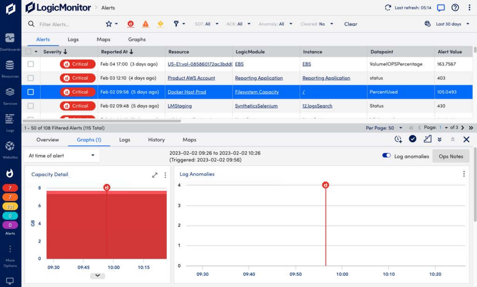Acknowledge alert with the checkmark icon
Viewport: 477px width, 287px height.
(x=413, y=139)
